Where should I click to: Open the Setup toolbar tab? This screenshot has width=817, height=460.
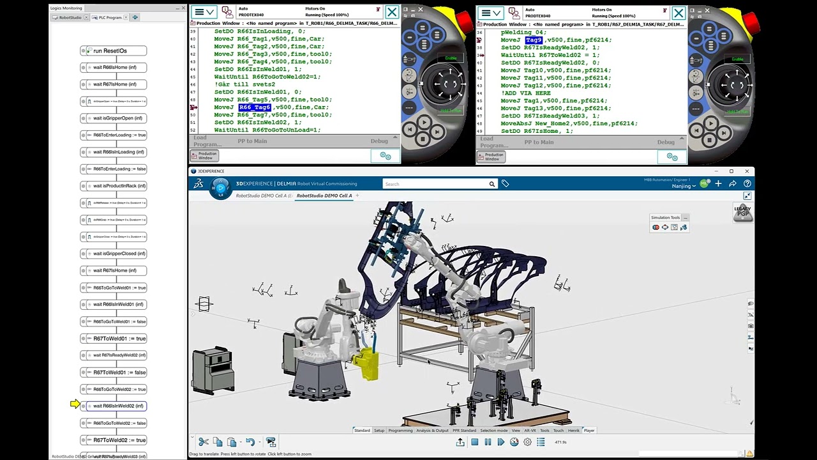[379, 431]
